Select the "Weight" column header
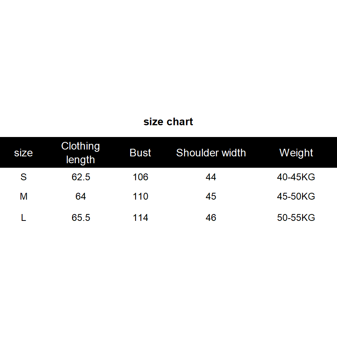 pos(296,153)
